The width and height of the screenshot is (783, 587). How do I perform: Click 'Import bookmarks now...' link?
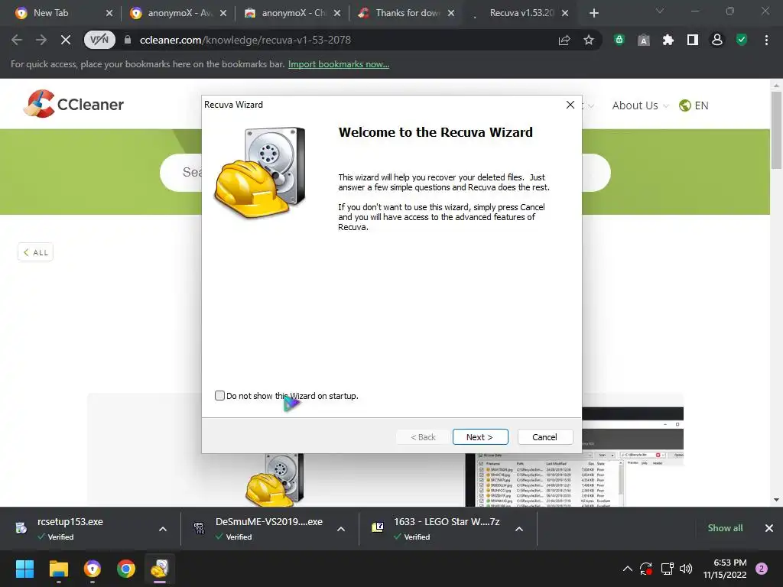(339, 64)
